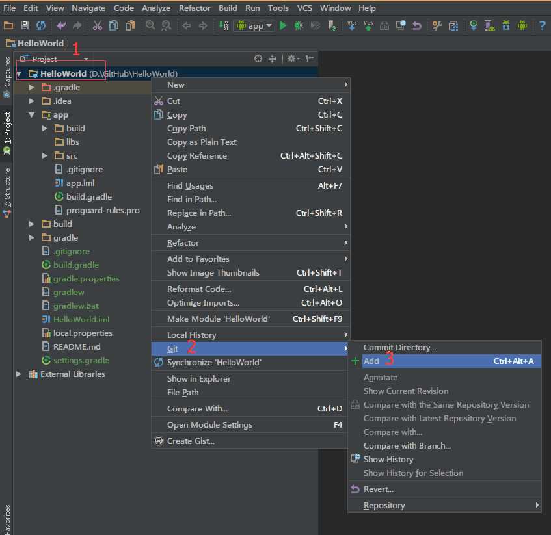Open the app run configuration dropdown
The image size is (551, 535).
coord(254,25)
